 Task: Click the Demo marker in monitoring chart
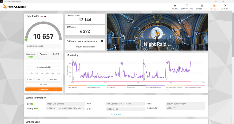[73, 79]
